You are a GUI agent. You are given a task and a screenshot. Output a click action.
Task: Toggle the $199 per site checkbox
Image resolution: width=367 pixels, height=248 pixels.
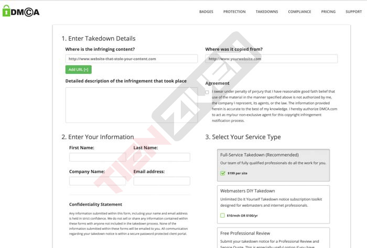point(223,173)
